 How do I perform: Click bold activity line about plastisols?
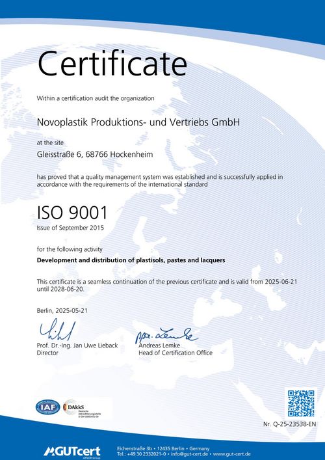[131, 260]
